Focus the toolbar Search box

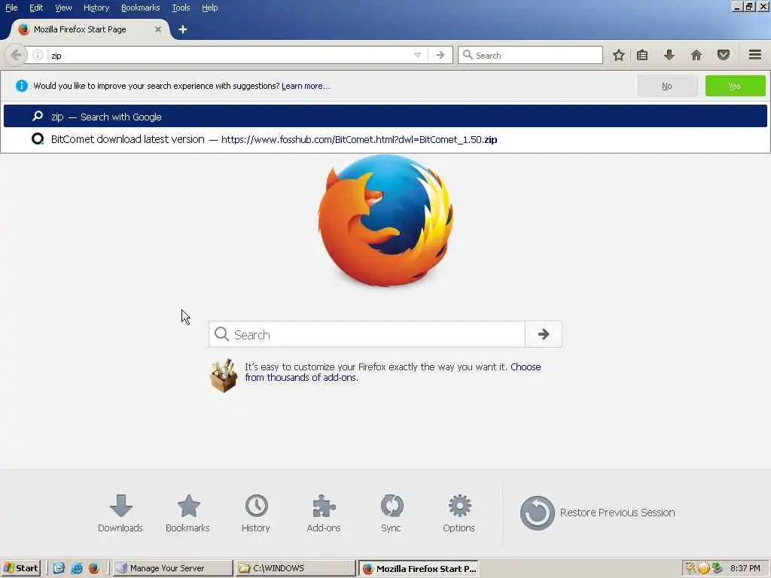(530, 55)
